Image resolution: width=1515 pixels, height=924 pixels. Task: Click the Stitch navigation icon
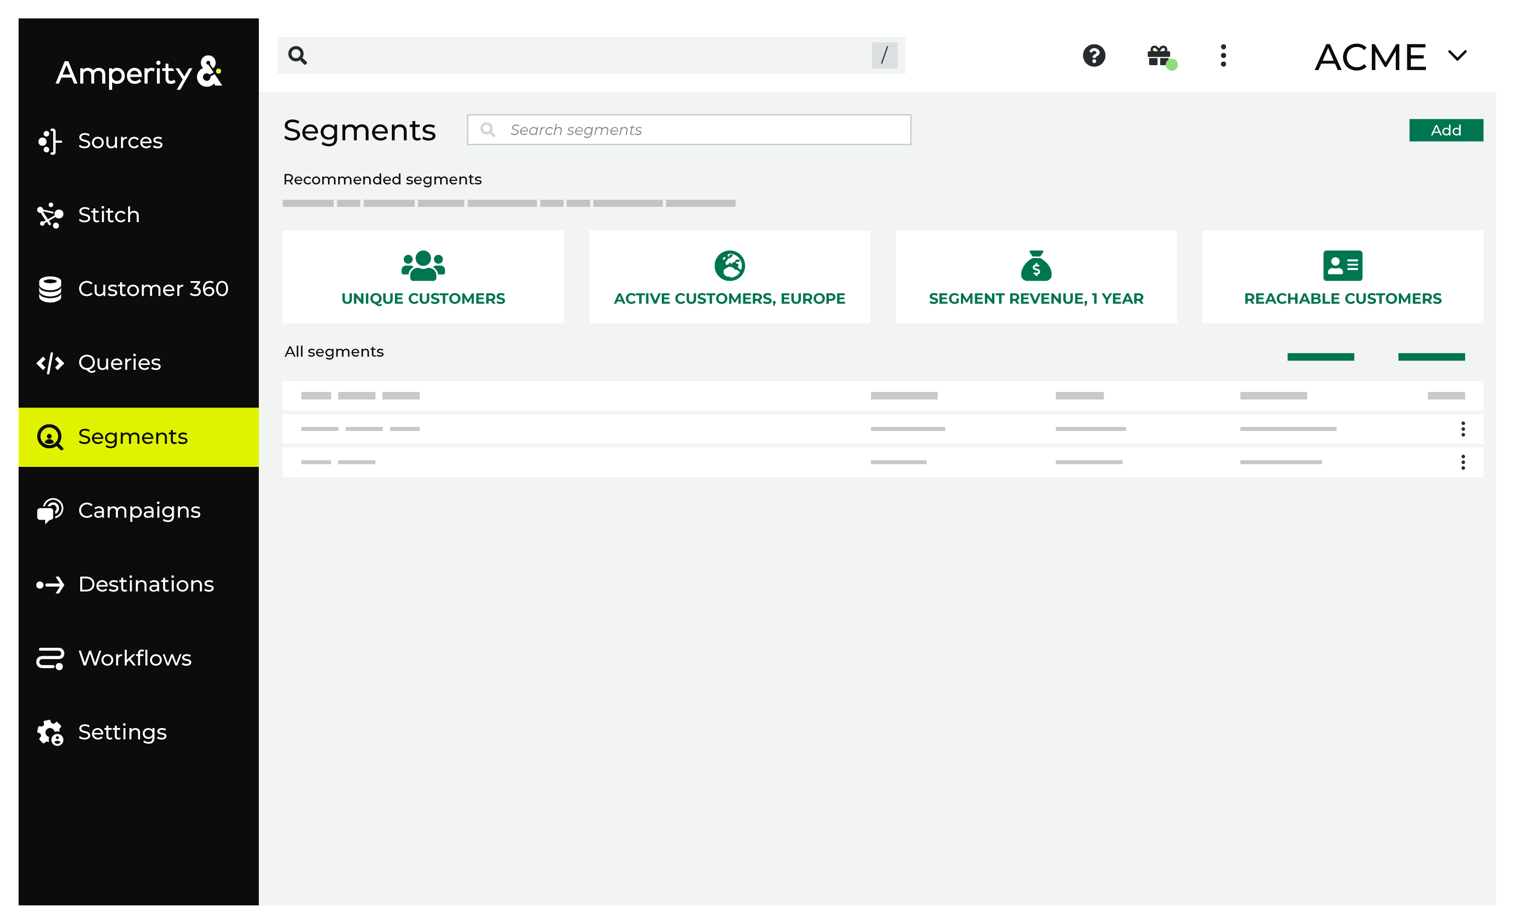click(50, 214)
